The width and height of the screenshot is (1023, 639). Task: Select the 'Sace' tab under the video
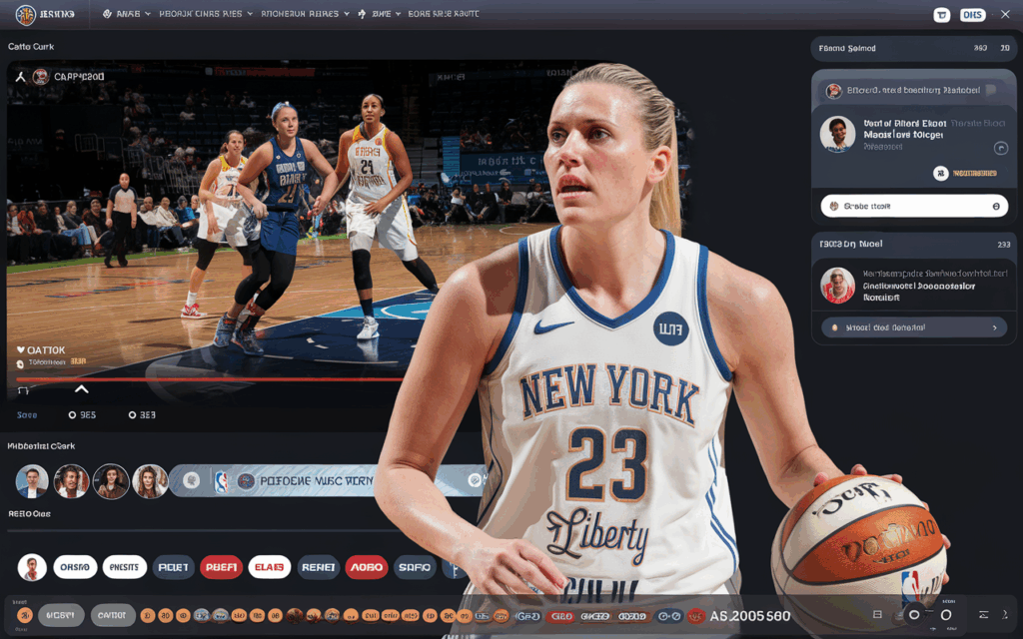click(27, 414)
